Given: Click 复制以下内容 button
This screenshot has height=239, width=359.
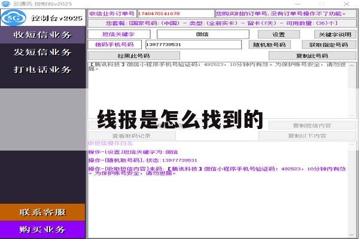Looking at the screenshot, I should [x=308, y=136].
